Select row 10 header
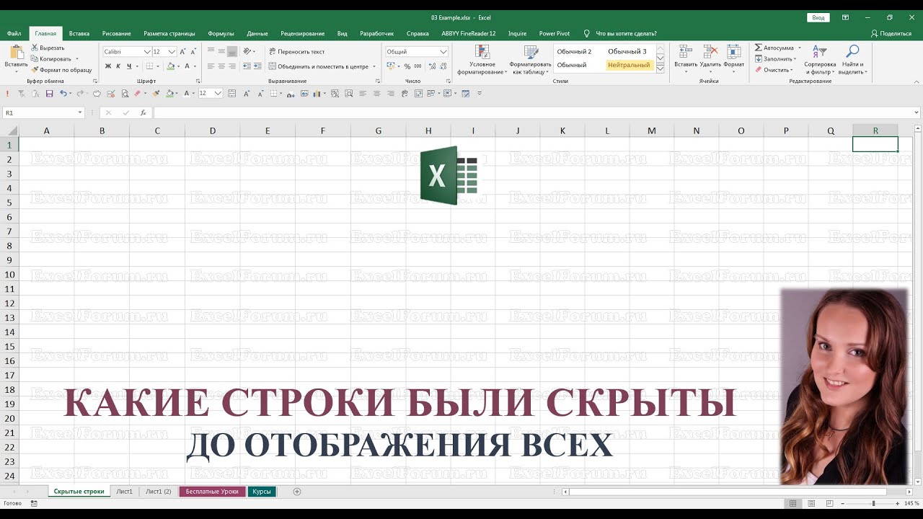This screenshot has height=519, width=923. coord(9,274)
